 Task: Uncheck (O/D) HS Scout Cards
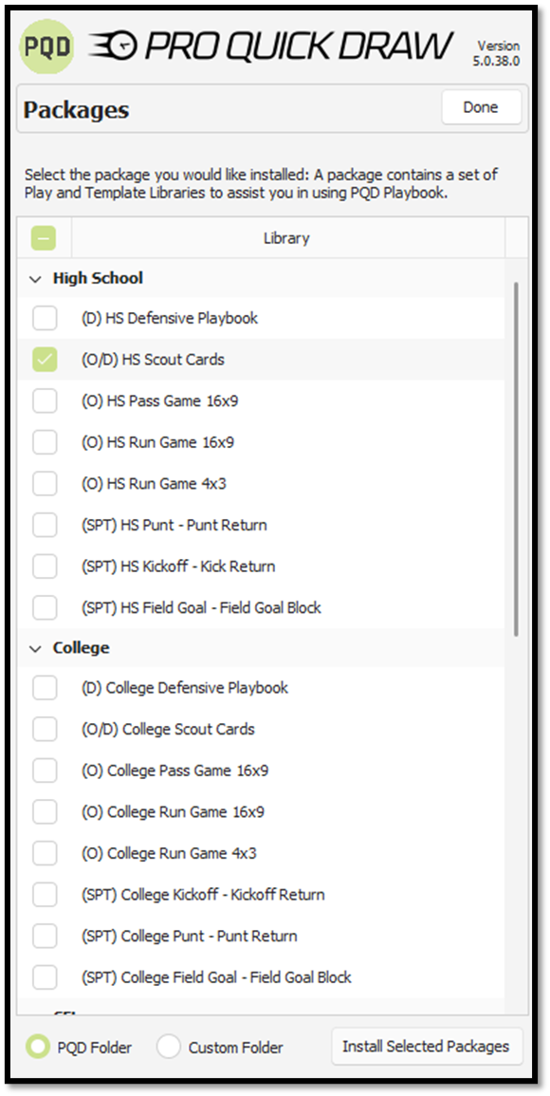tap(45, 360)
